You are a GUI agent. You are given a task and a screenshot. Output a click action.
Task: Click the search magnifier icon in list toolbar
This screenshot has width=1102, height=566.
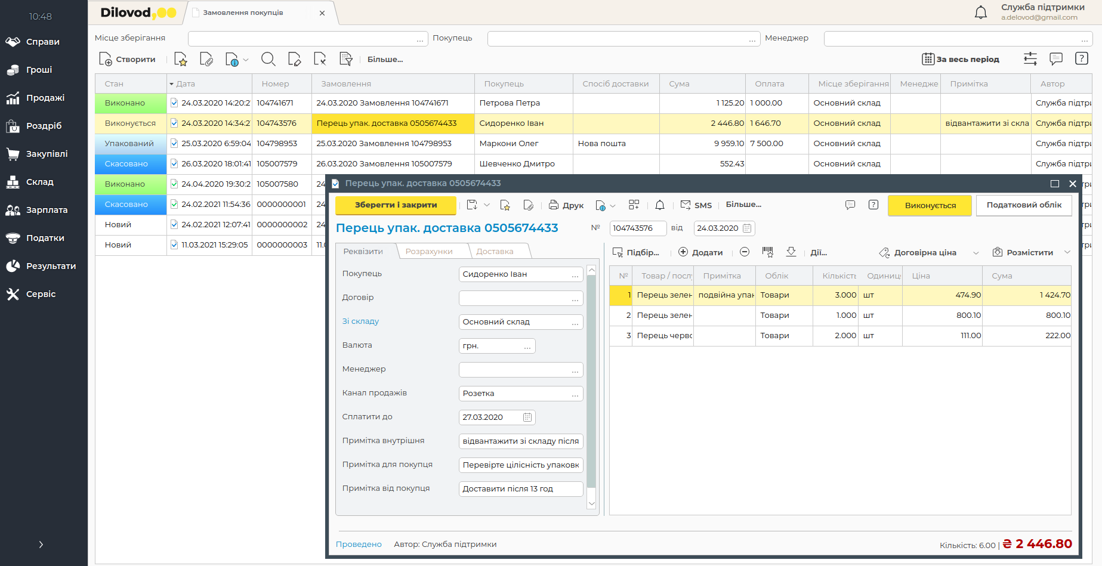click(x=268, y=59)
